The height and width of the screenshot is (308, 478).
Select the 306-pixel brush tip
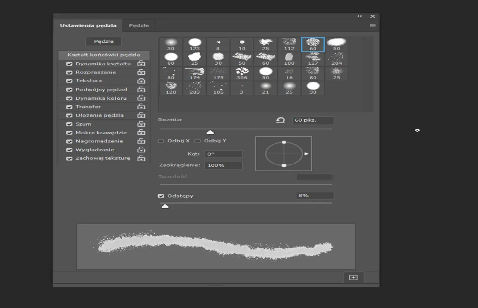pos(242,73)
